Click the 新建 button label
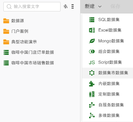133x122 pixels. click(90, 6)
